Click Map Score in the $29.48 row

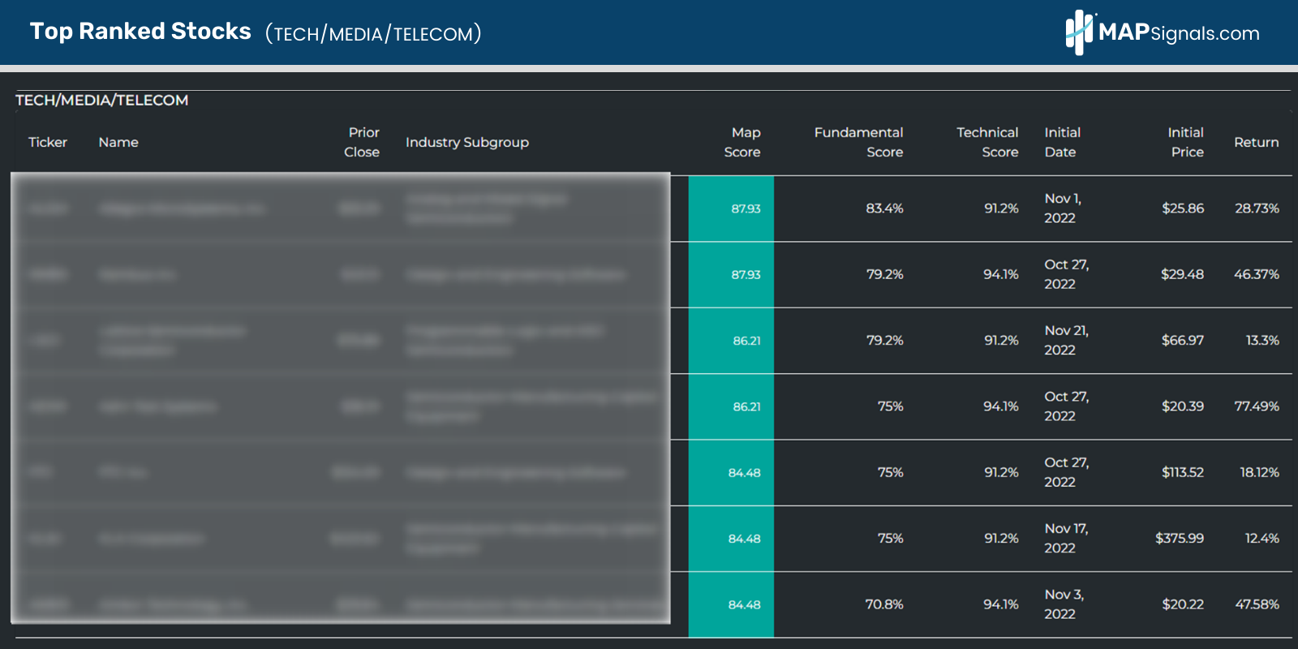(746, 275)
